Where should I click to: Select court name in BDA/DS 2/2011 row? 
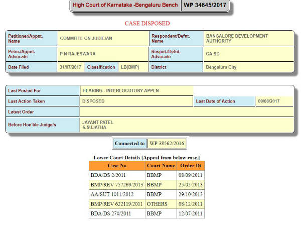point(154,175)
